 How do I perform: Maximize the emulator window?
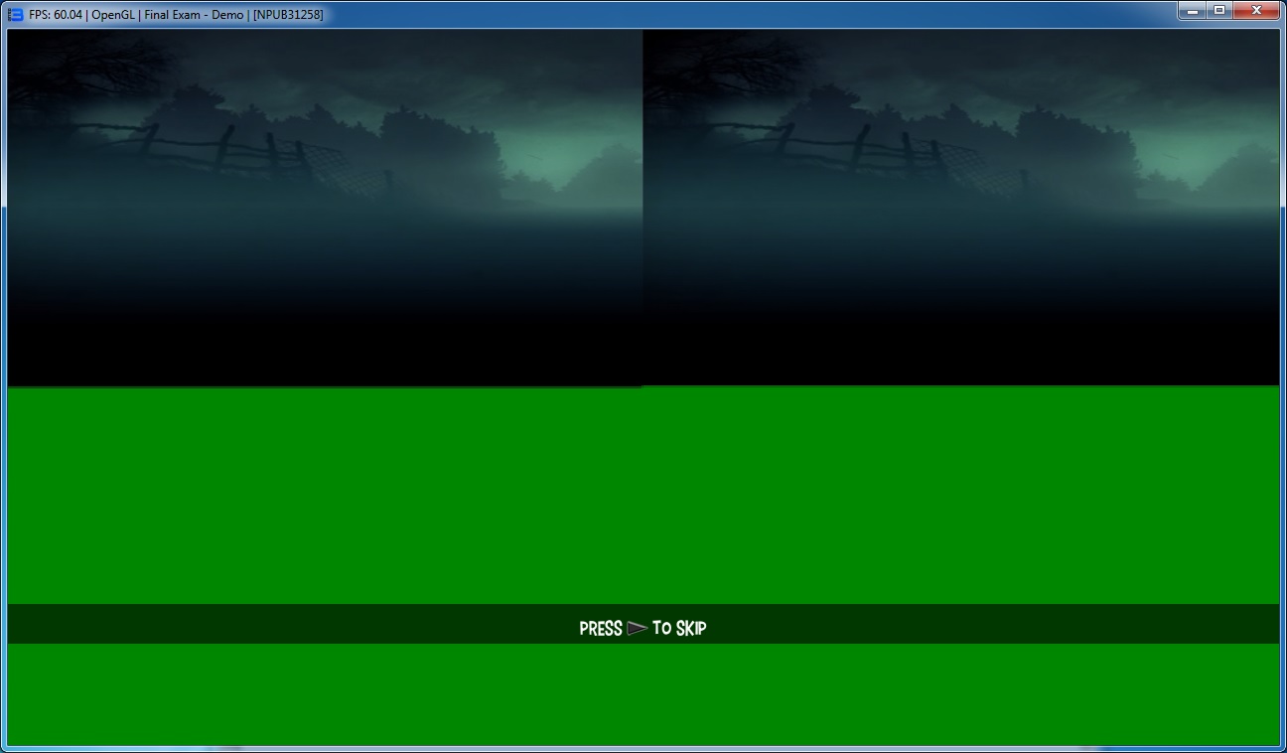[x=1218, y=10]
